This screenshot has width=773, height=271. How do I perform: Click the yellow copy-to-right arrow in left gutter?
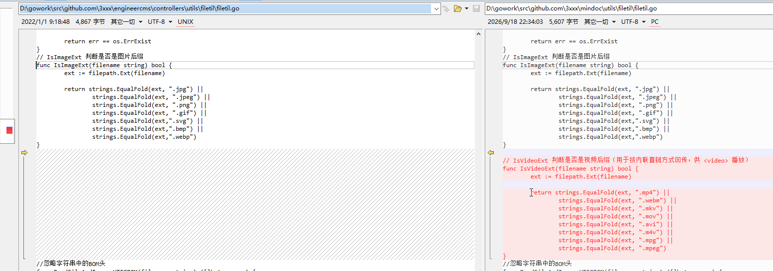[x=24, y=153]
